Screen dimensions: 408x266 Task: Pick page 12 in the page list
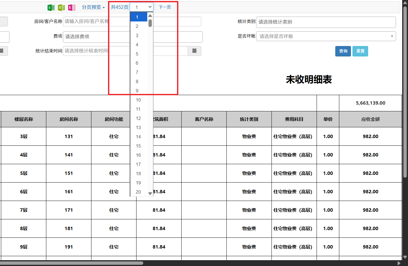click(x=139, y=118)
